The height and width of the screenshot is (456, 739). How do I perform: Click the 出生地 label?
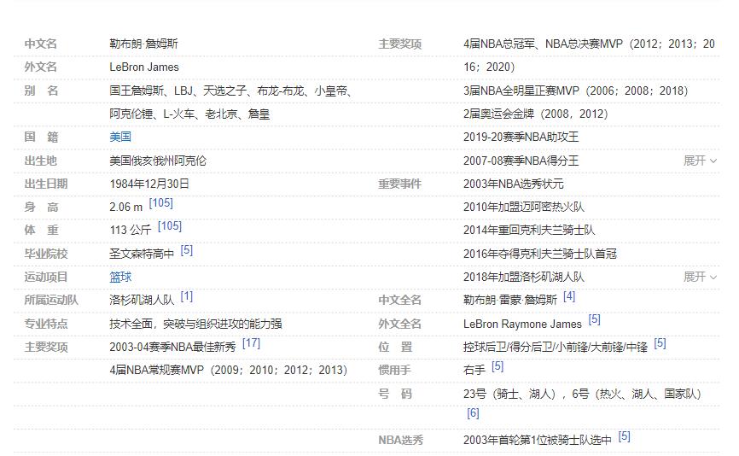click(x=40, y=161)
